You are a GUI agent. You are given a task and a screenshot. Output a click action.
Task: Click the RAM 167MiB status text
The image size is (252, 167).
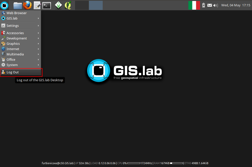tap(162, 163)
